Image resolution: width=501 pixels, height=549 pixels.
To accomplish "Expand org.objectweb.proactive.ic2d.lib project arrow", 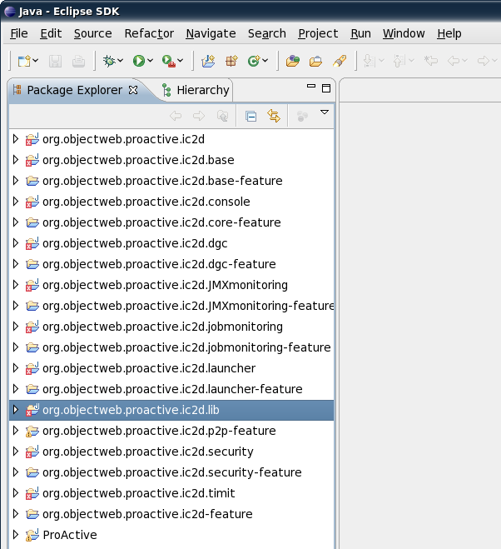I will click(x=15, y=410).
